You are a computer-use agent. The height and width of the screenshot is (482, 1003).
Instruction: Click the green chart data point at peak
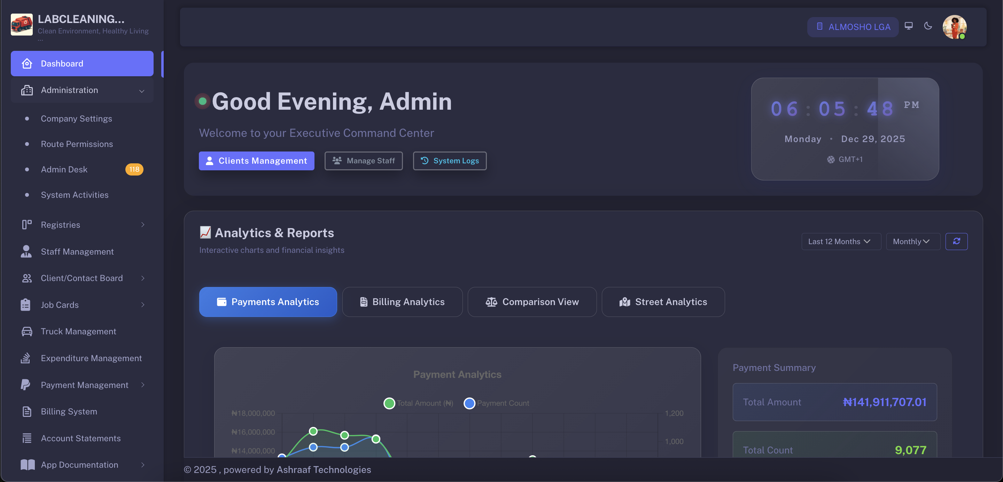(x=313, y=431)
